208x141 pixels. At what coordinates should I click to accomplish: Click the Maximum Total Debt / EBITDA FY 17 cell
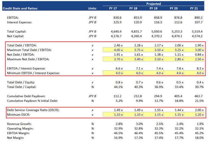point(113,50)
